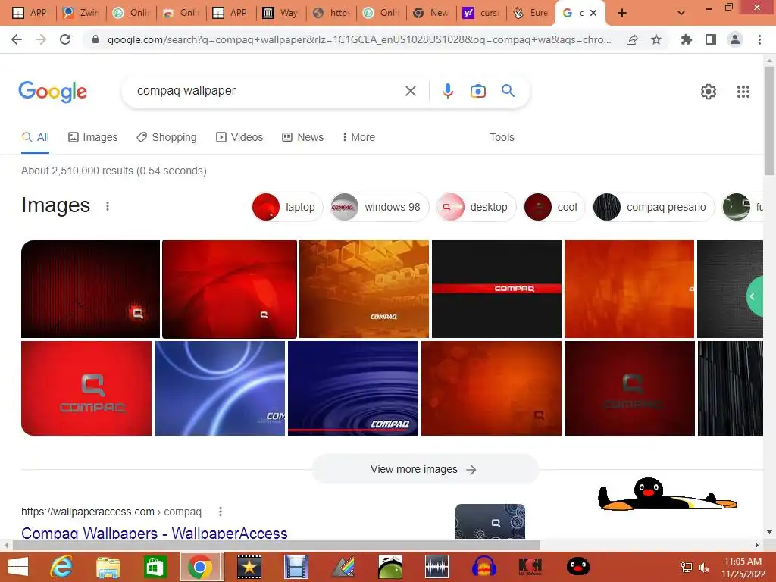Open Google quick settings gear
The image size is (776, 582).
coord(709,92)
